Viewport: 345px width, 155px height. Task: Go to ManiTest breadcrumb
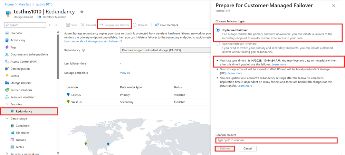click(x=24, y=4)
